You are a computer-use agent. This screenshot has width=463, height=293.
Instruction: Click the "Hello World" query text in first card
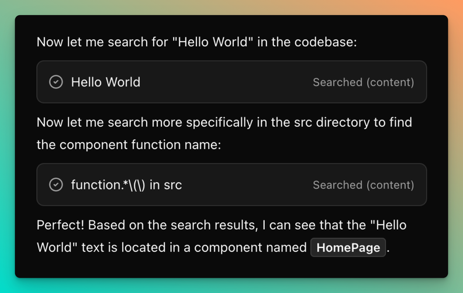106,82
